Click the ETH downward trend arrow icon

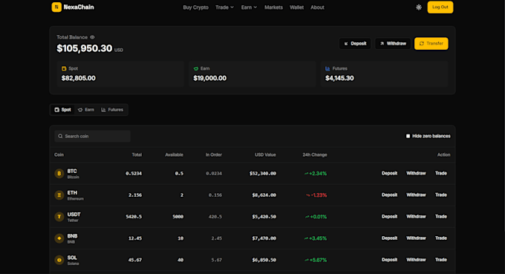pyautogui.click(x=308, y=195)
